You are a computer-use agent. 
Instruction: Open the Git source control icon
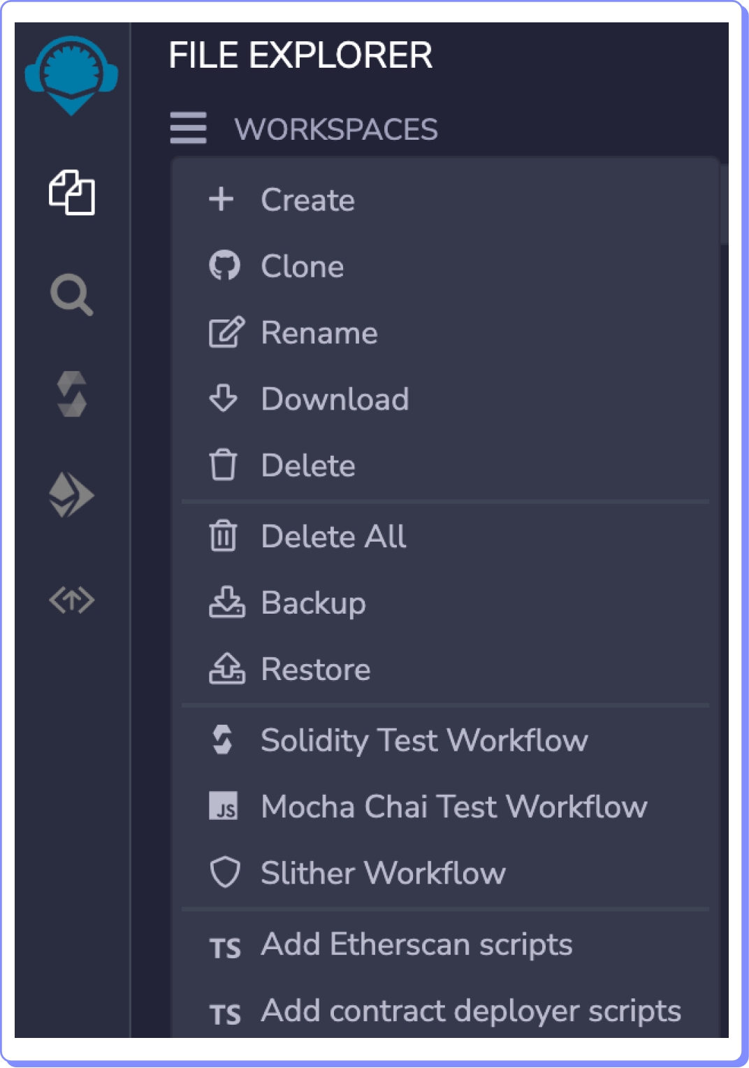pos(71,600)
